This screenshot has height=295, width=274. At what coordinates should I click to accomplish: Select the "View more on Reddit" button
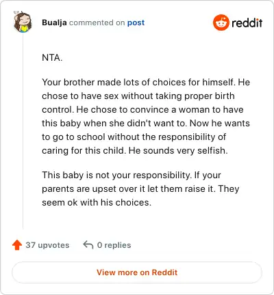click(137, 272)
